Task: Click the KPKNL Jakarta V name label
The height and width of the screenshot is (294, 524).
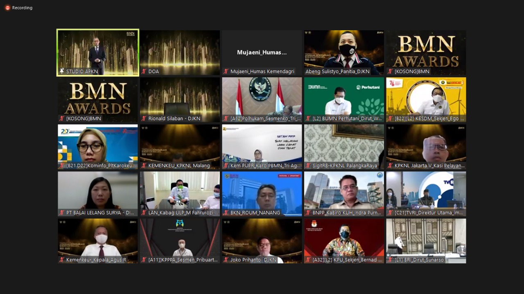Action: click(429, 166)
